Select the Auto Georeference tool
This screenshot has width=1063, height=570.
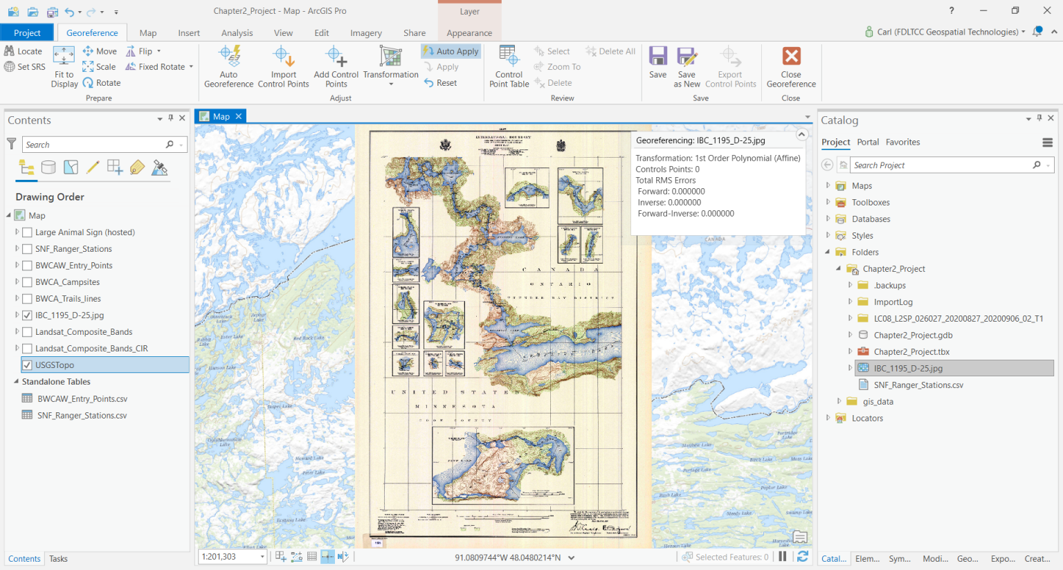pyautogui.click(x=228, y=66)
